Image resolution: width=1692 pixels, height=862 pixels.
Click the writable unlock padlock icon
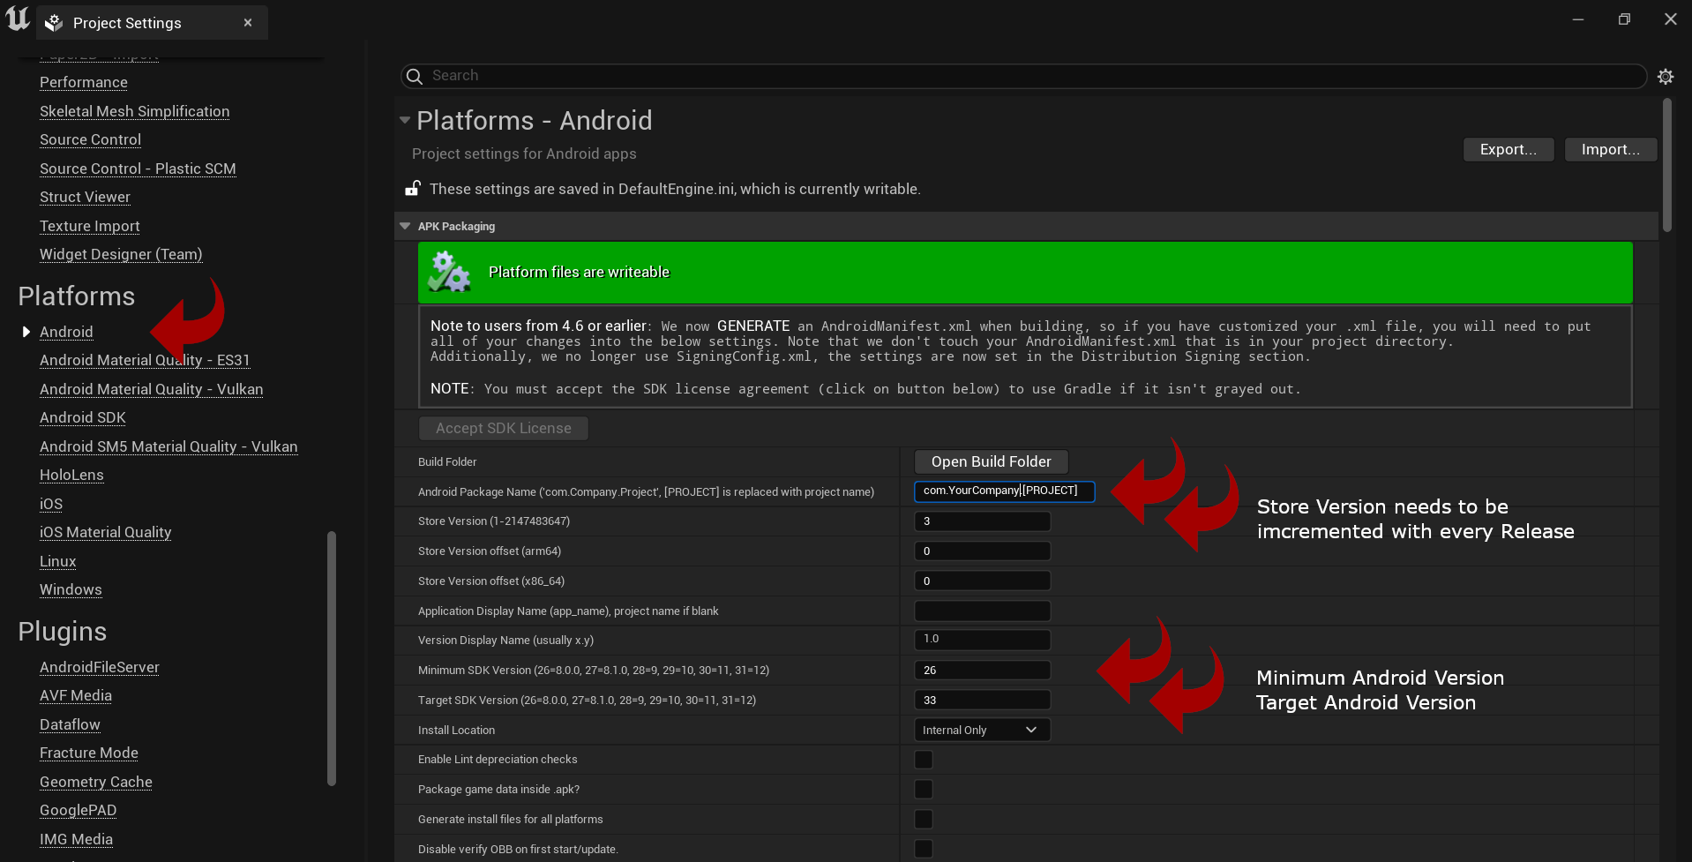(x=412, y=188)
